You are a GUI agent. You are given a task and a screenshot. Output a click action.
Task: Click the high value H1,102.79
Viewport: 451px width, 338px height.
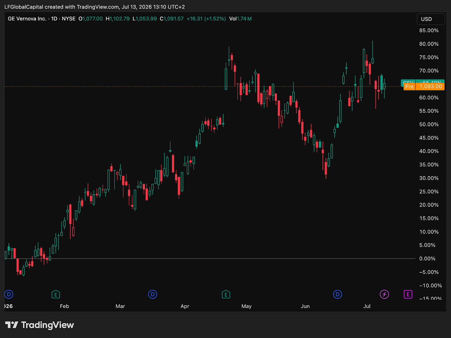pos(117,19)
